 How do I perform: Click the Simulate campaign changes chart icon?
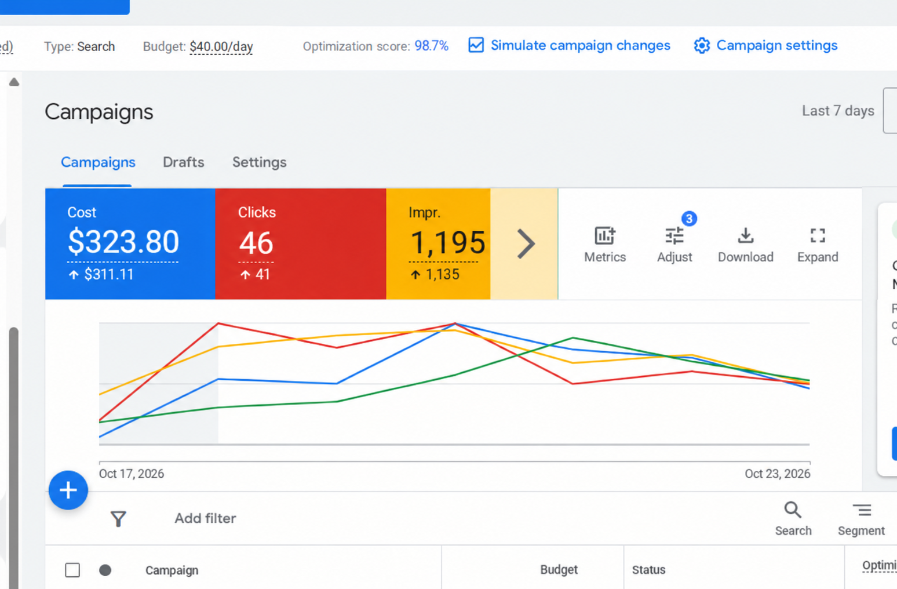[x=476, y=45]
